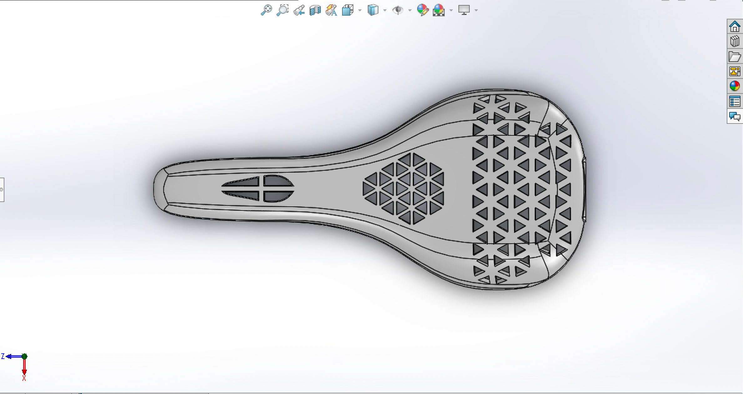Click the View Orientation cube icon
This screenshot has width=743, height=394.
pyautogui.click(x=347, y=10)
